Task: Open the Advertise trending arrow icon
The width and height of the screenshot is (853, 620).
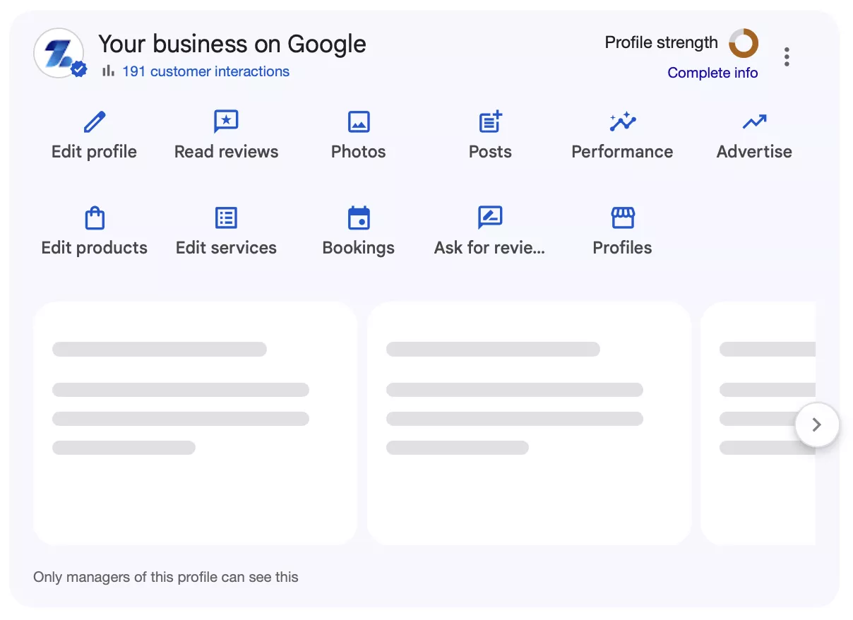Action: pyautogui.click(x=754, y=122)
